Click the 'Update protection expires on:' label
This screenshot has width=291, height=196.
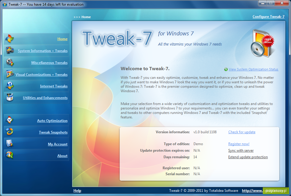[165, 150]
